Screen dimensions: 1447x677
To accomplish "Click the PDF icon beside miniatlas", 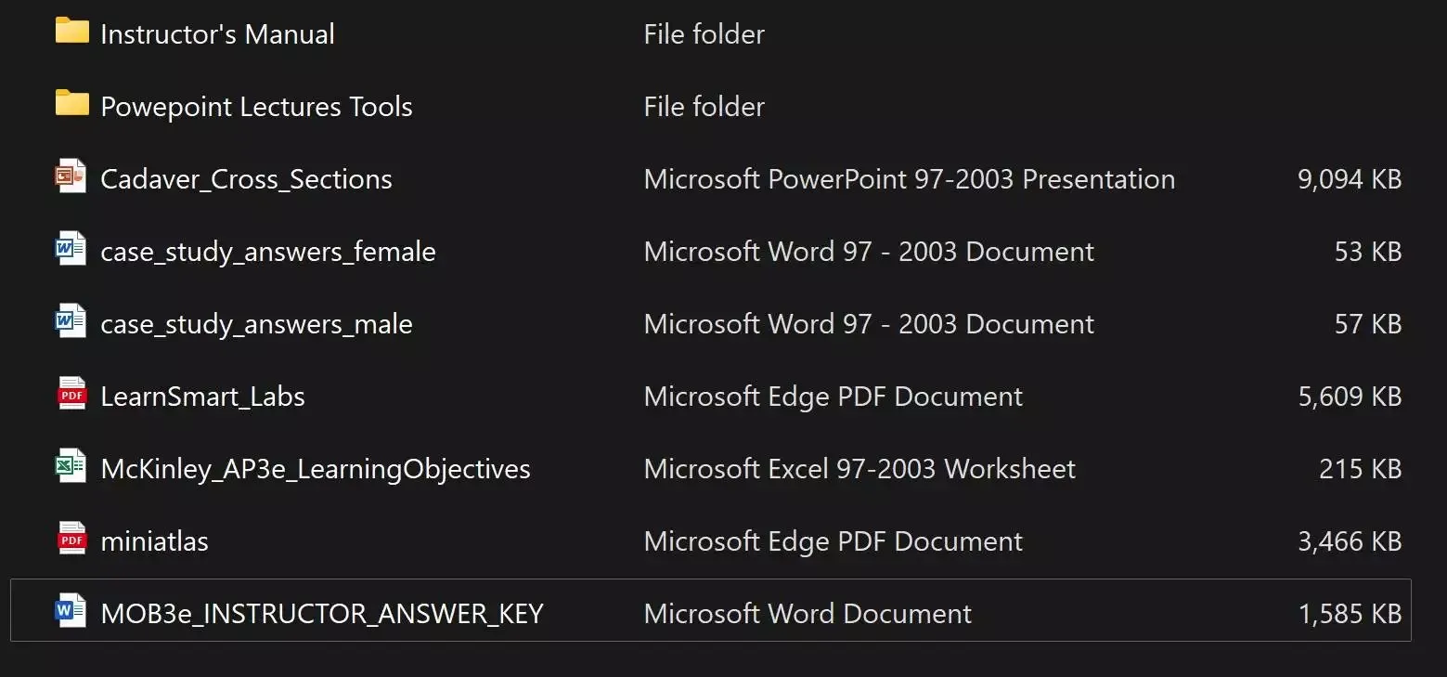I will point(71,540).
